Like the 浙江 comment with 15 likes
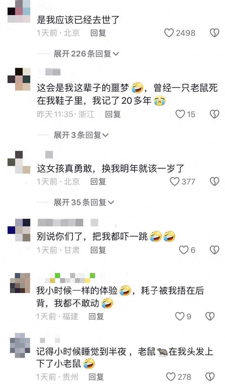 pos(180,114)
